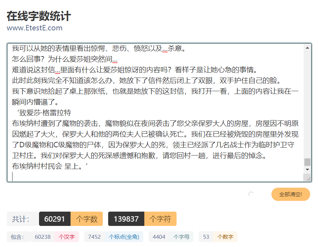Click the 在线字数统计 page title

pos(39,16)
